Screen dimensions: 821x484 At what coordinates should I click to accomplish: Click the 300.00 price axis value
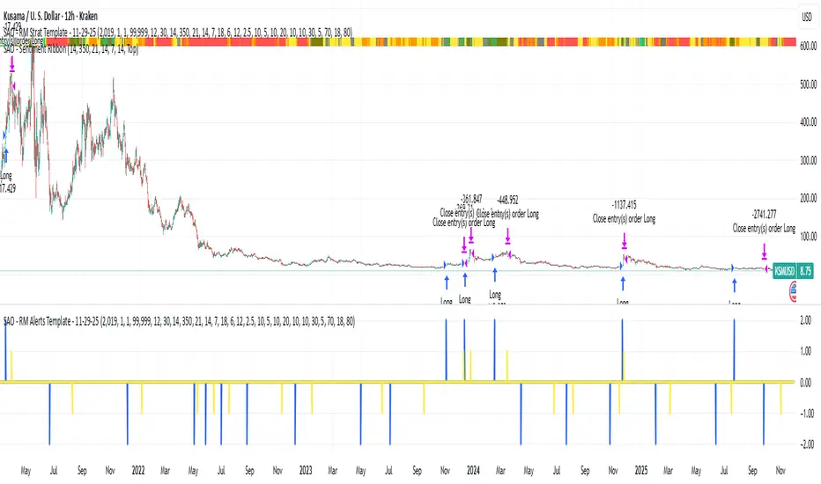tap(808, 160)
